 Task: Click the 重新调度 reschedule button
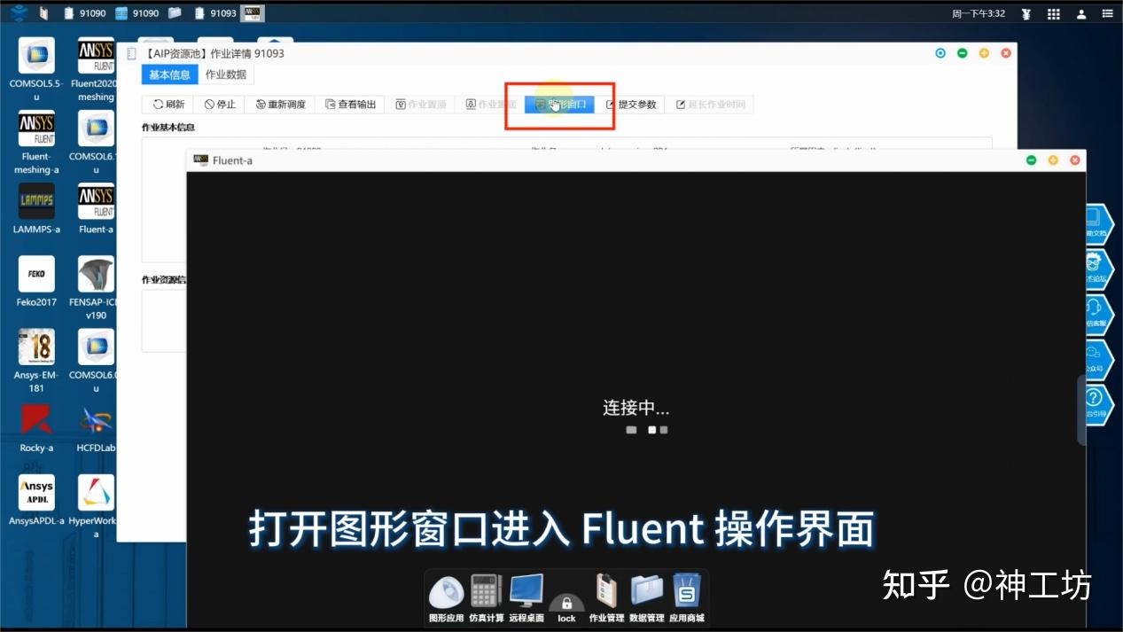(x=280, y=105)
